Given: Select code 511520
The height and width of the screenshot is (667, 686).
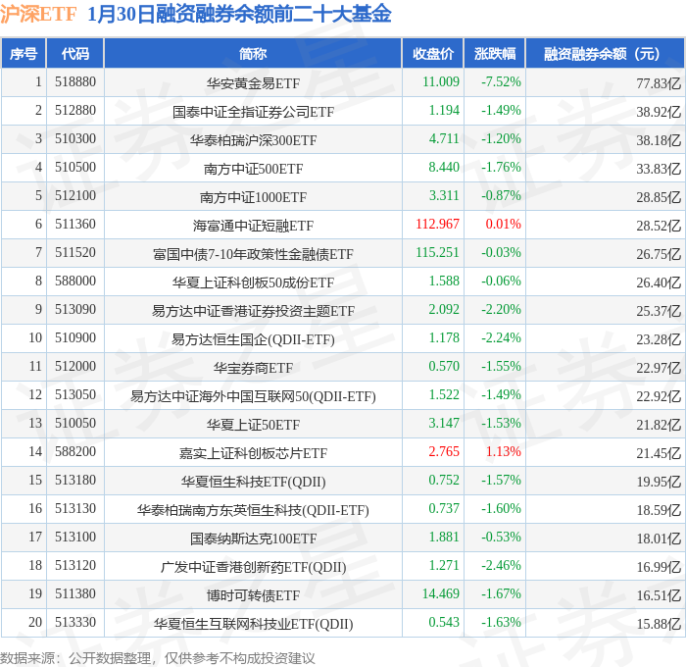Looking at the screenshot, I should pyautogui.click(x=75, y=252).
